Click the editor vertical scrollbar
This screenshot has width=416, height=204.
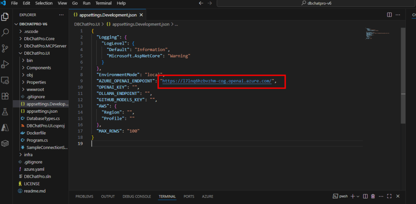coord(403,75)
